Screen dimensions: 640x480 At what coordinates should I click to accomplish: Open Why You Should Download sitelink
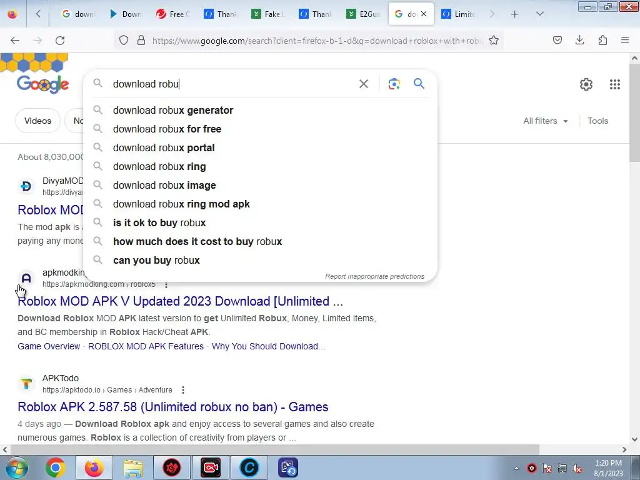pyautogui.click(x=269, y=346)
